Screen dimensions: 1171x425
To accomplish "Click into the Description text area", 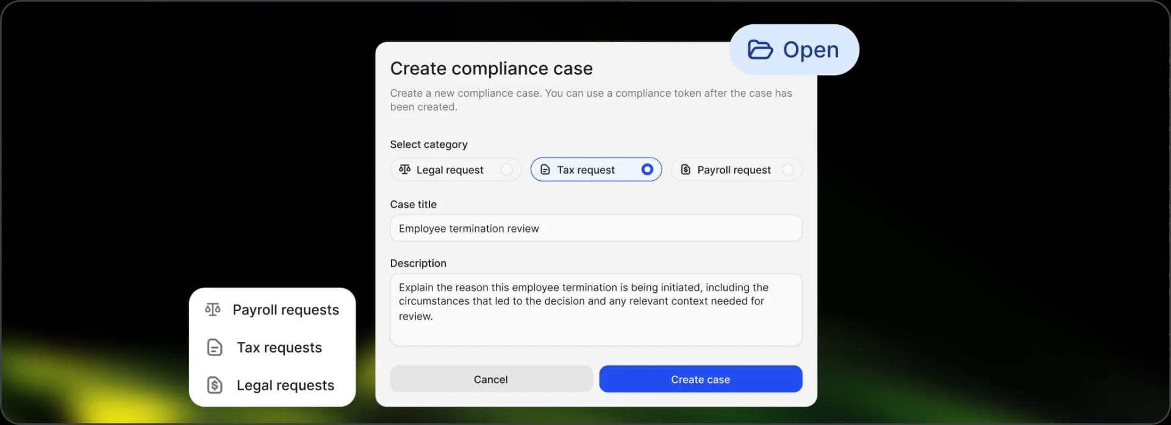I will point(596,309).
